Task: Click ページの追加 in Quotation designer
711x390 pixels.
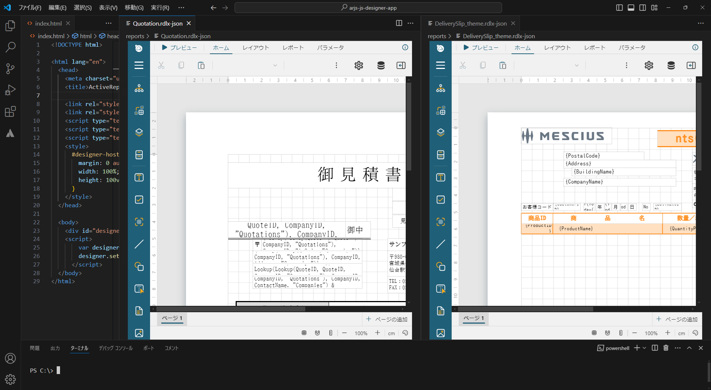Action: [387, 319]
